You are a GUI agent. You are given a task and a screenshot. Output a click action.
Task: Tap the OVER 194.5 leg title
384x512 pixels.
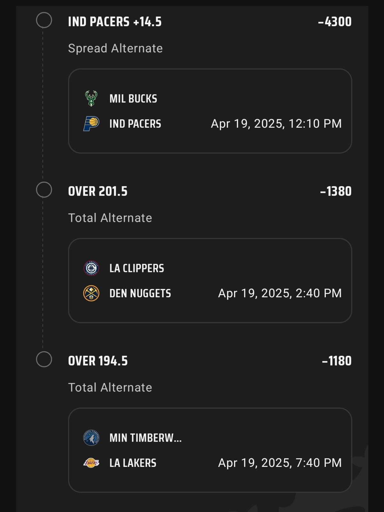[98, 361]
